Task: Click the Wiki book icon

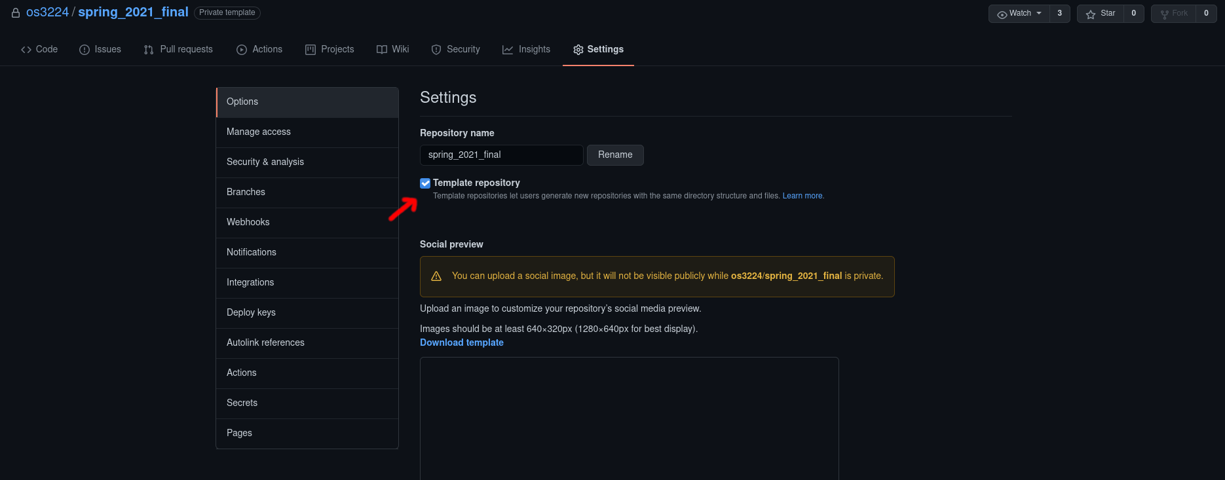Action: coord(382,50)
